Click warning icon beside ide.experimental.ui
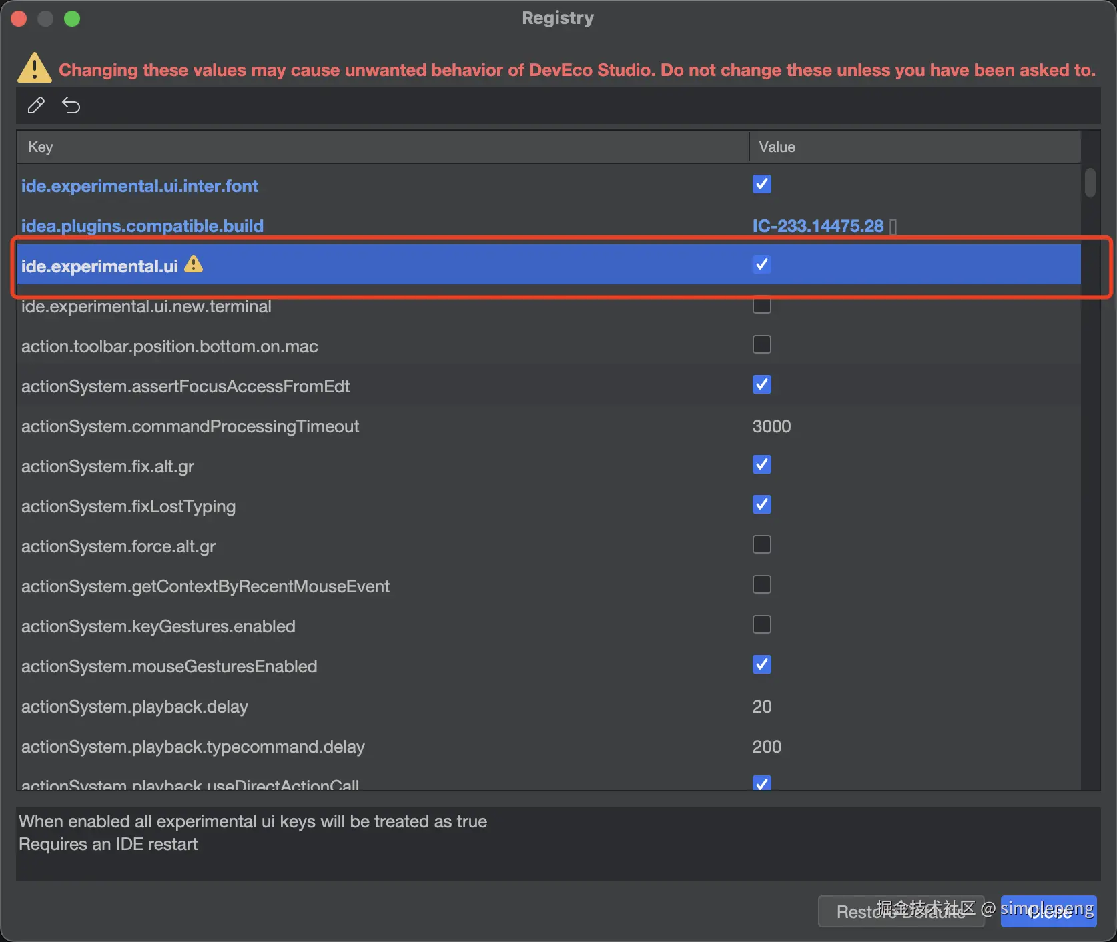1117x942 pixels. coord(194,265)
